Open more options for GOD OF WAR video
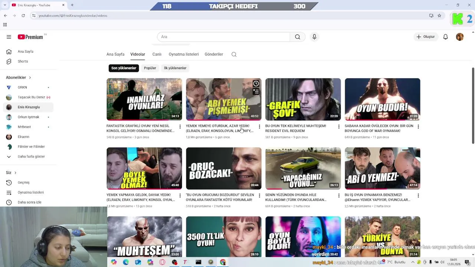Image resolution: width=475 pixels, height=267 pixels. click(418, 127)
